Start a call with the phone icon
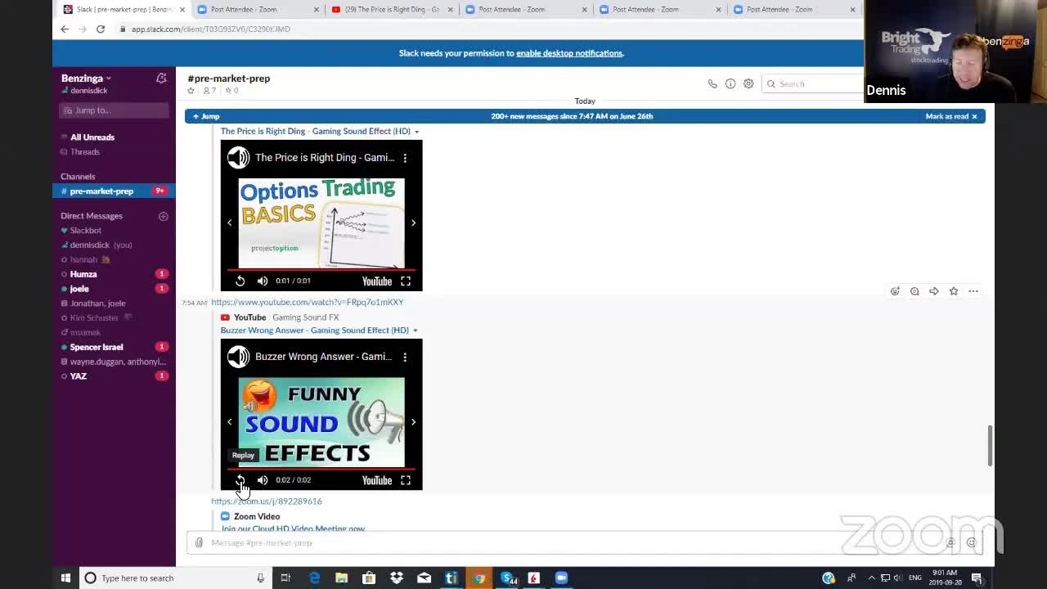The width and height of the screenshot is (1047, 589). coord(712,83)
